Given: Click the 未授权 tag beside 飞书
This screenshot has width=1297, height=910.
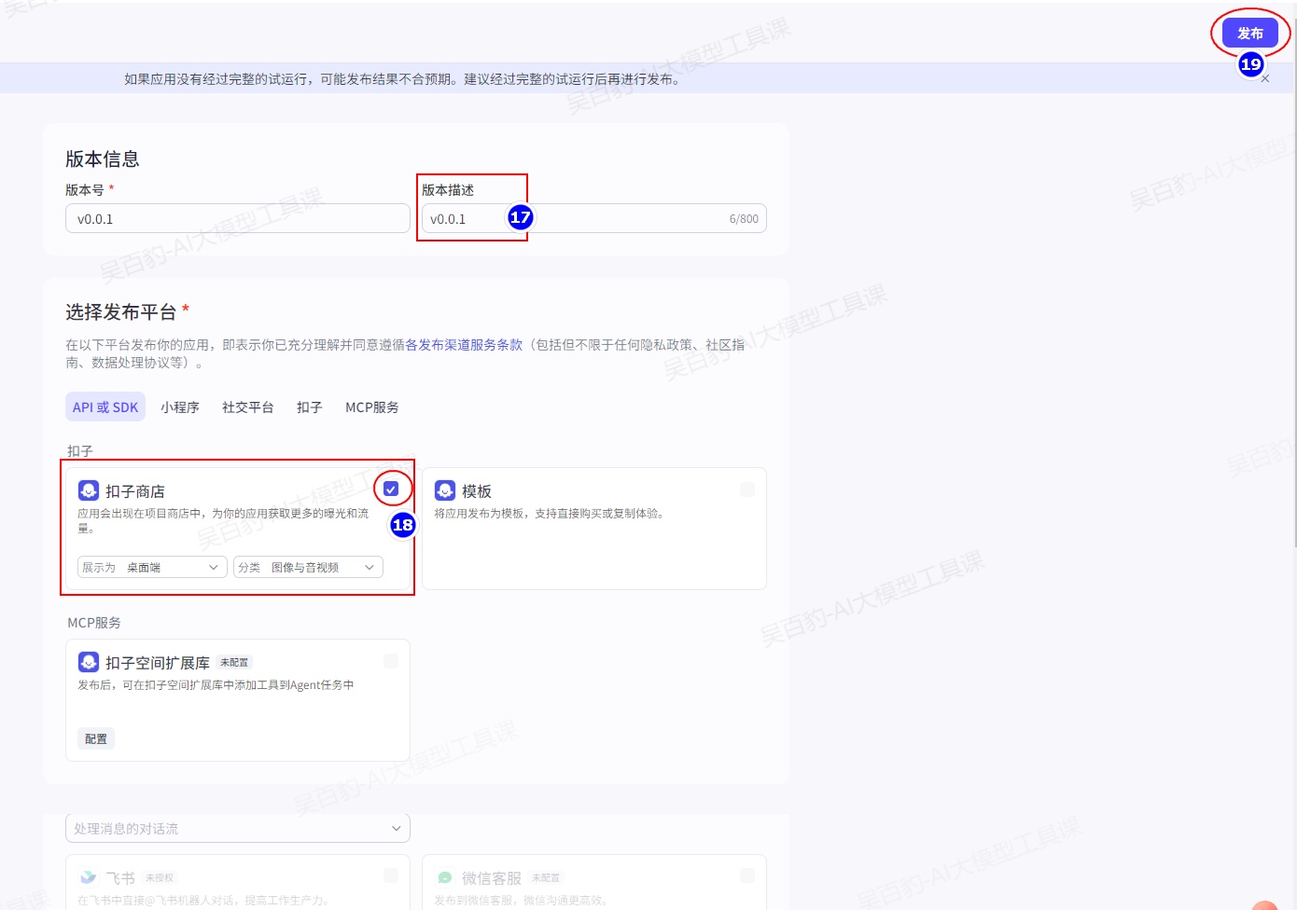Looking at the screenshot, I should coord(160,877).
